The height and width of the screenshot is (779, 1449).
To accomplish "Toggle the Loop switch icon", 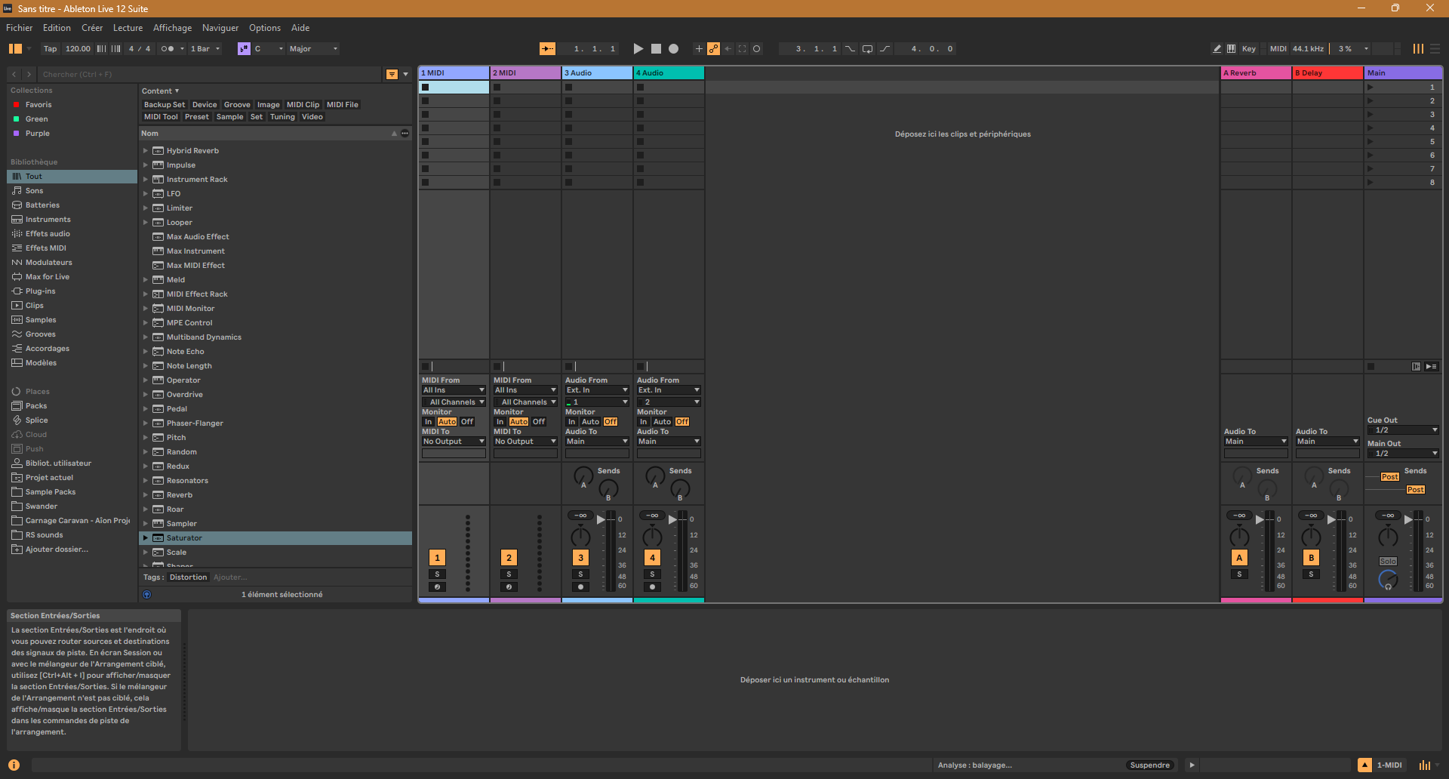I will point(868,49).
